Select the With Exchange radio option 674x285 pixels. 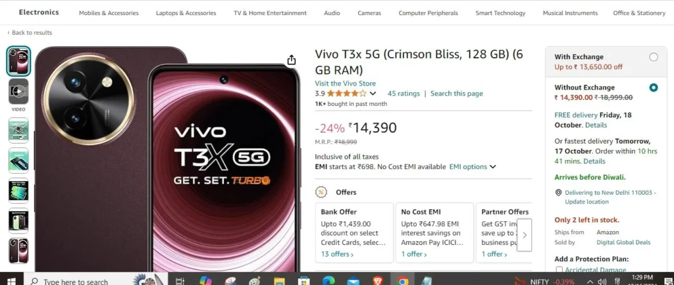click(654, 57)
